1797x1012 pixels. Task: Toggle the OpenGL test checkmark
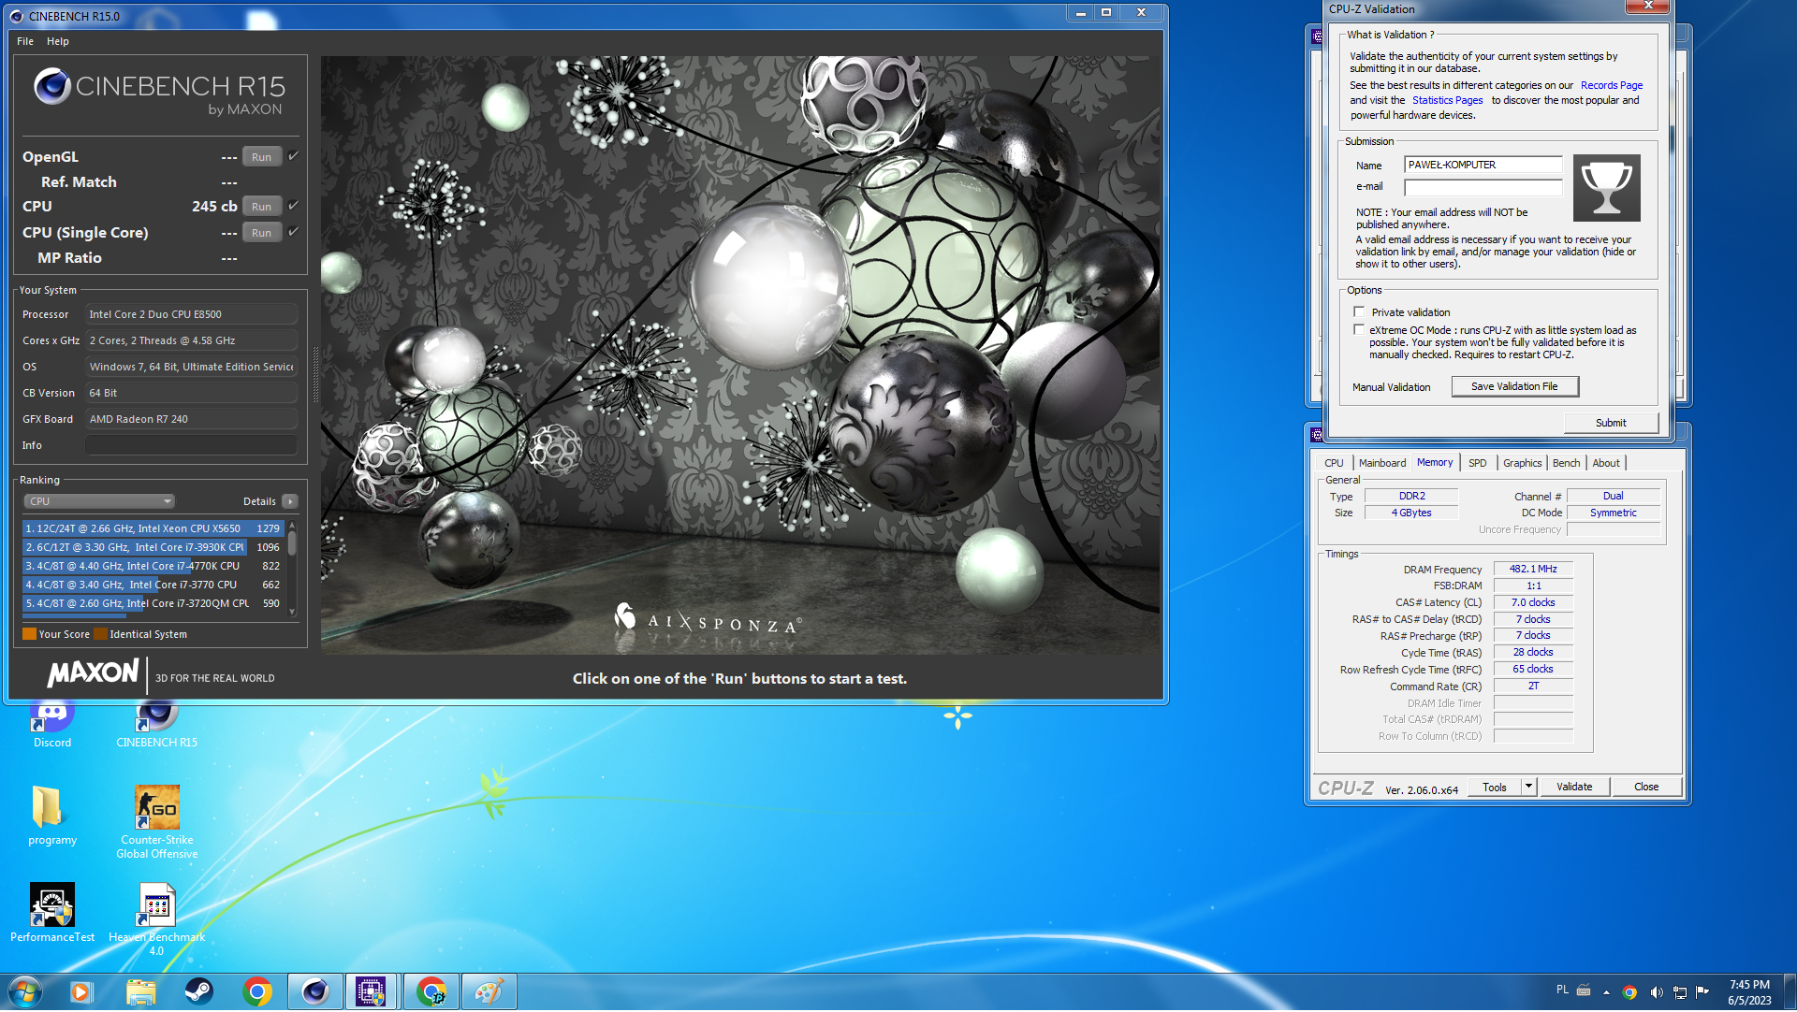pyautogui.click(x=293, y=156)
